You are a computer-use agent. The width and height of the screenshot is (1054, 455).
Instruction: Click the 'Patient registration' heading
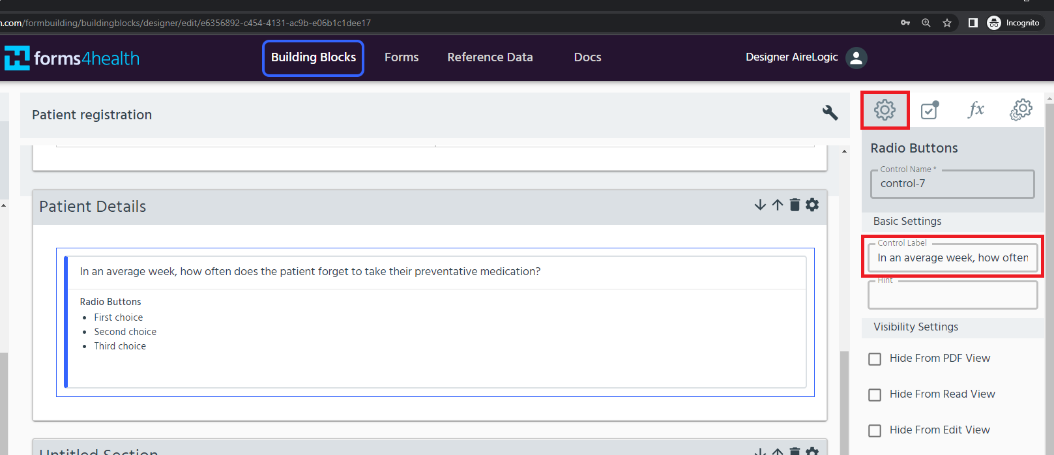pyautogui.click(x=92, y=115)
